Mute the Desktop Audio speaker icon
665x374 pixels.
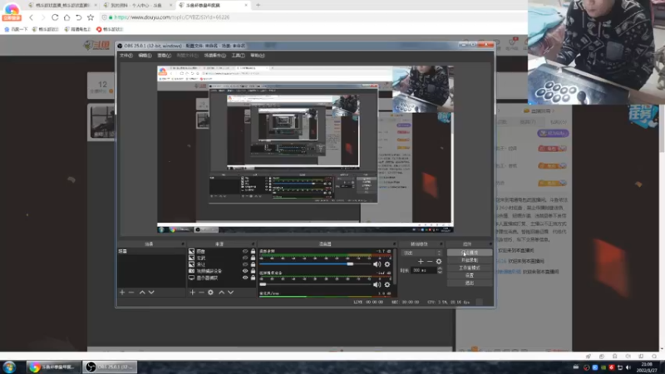coord(377,264)
